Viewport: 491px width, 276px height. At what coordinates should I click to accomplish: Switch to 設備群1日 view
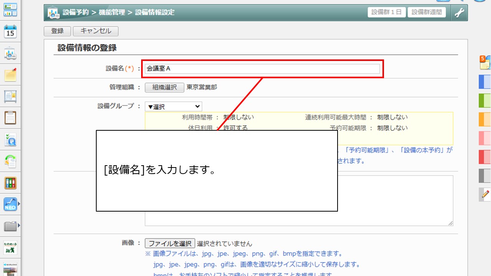[x=387, y=12]
